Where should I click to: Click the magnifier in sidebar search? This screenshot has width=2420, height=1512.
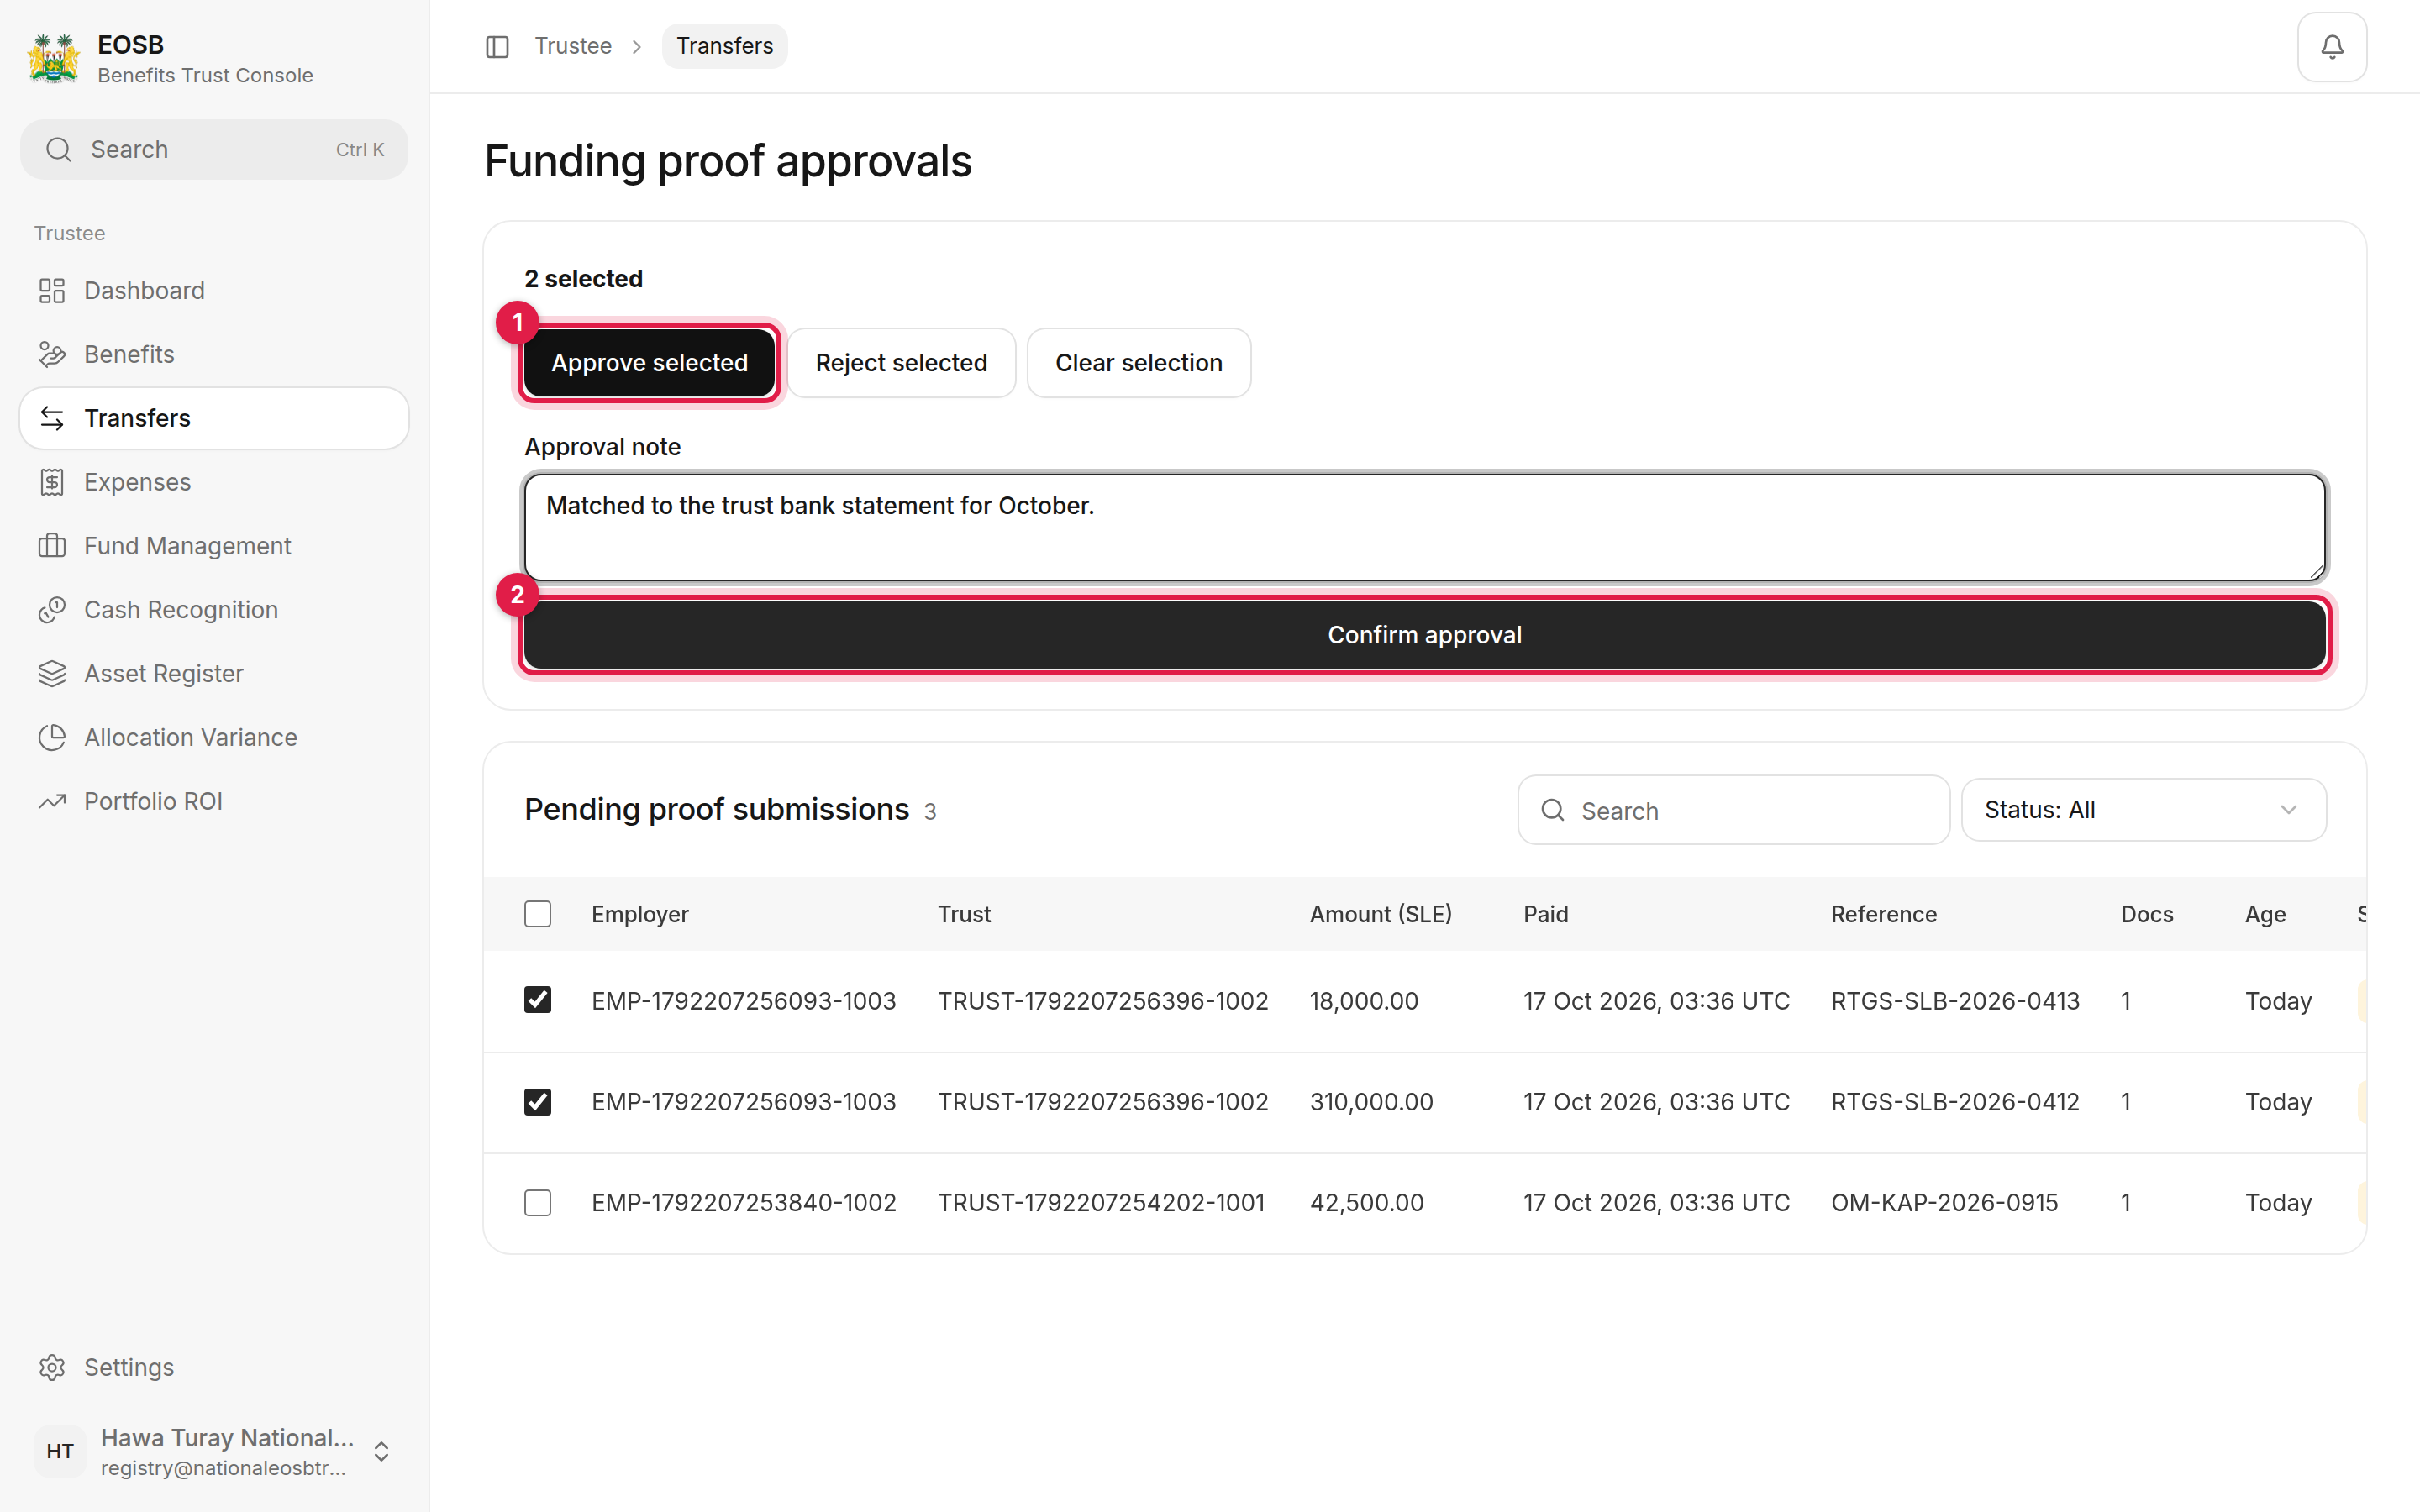point(59,150)
